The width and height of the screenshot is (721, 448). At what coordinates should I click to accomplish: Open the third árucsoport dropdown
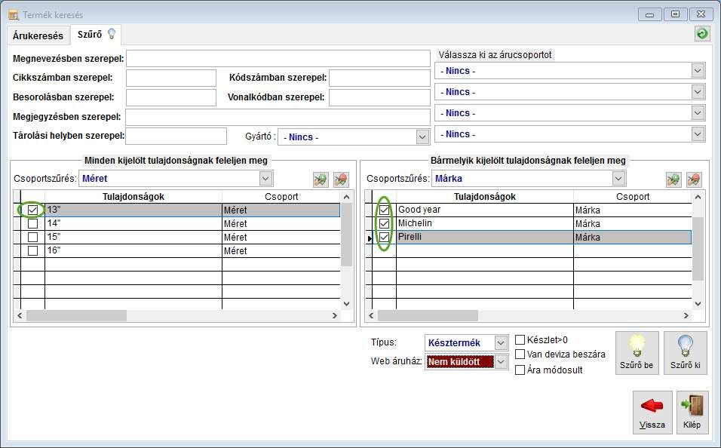click(x=698, y=113)
